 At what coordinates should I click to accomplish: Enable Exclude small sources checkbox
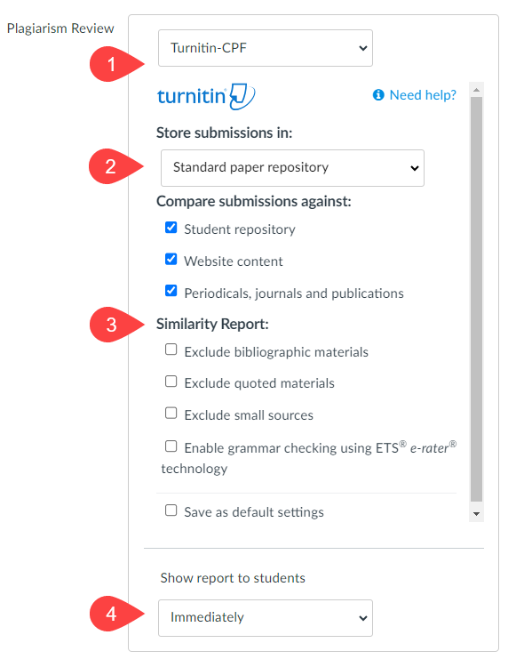point(171,414)
